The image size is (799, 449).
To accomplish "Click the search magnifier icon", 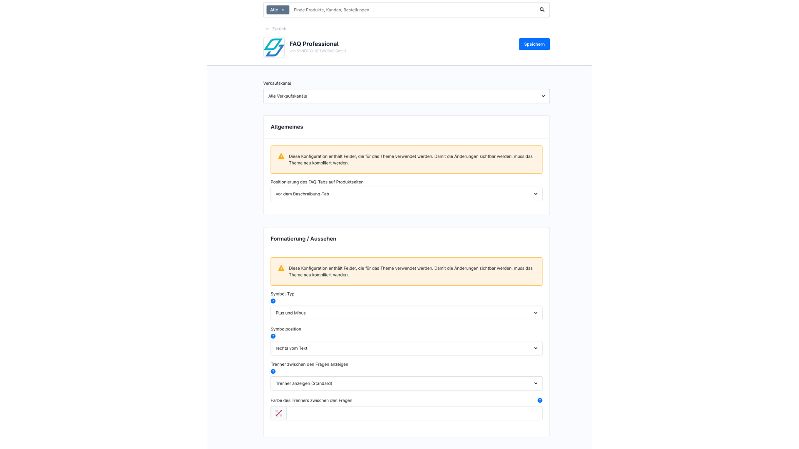I will coord(542,10).
